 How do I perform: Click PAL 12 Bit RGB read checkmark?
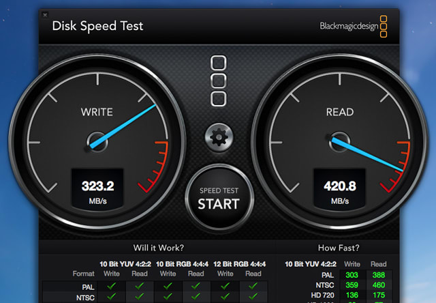pos(253,286)
